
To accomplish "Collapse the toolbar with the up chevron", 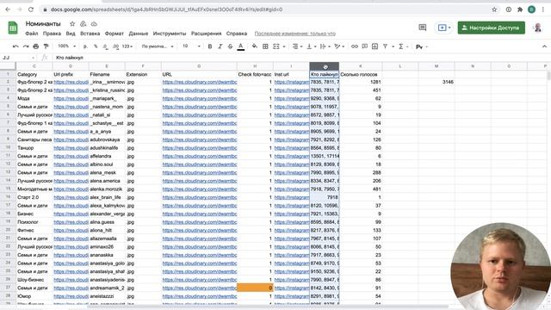I will tap(544, 46).
